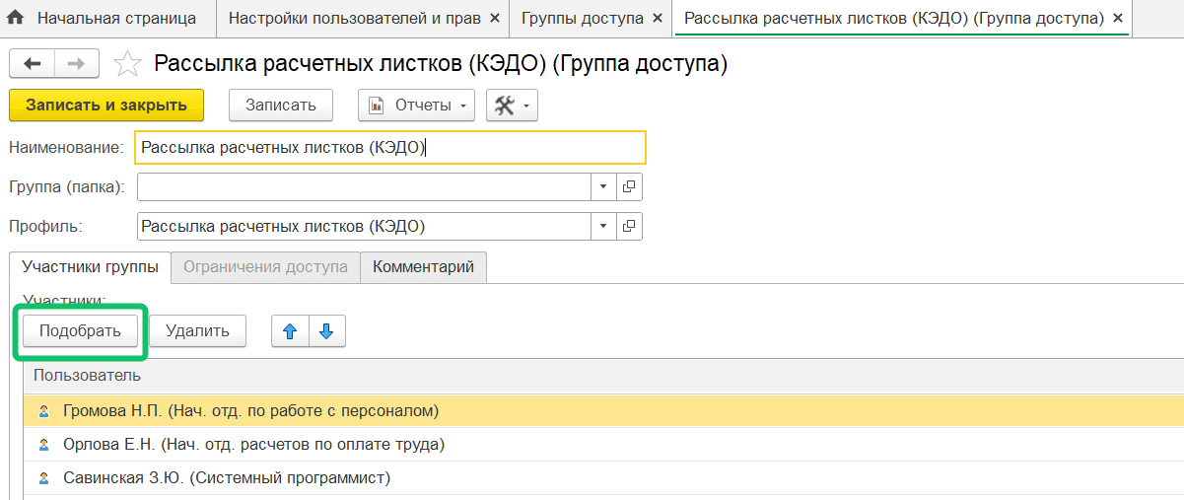This screenshot has width=1184, height=500.
Task: Select row Орлова Е.Н. (Нач. отд. расчетов по оплате труда)
Action: (x=603, y=445)
